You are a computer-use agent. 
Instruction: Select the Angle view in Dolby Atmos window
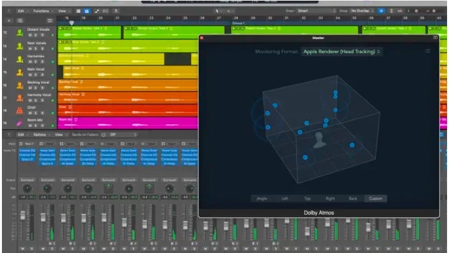[x=262, y=199]
